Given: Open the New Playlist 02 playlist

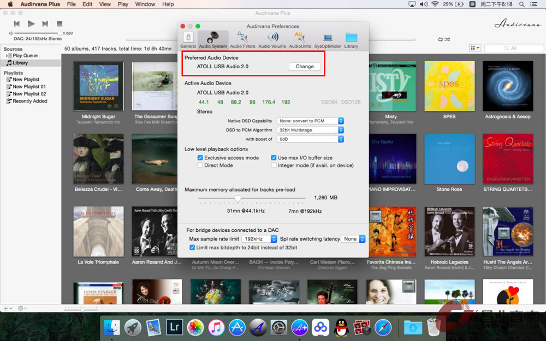Looking at the screenshot, I should click(30, 94).
